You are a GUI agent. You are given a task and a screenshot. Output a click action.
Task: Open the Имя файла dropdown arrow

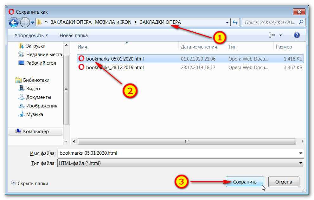click(x=301, y=153)
